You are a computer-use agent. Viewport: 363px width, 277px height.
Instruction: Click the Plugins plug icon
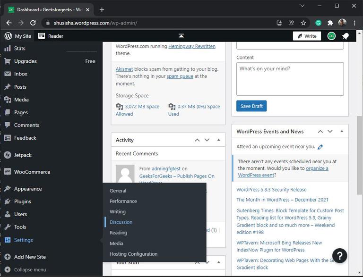click(x=8, y=201)
